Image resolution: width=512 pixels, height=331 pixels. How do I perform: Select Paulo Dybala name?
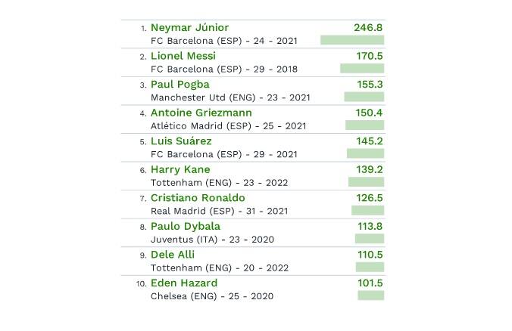pos(186,226)
